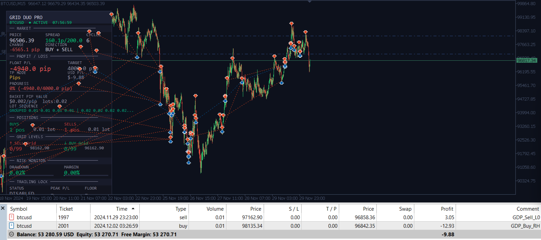Screen dimensions: 541x240
Task: Click the circle icon beside Balance
Action: pos(11,234)
